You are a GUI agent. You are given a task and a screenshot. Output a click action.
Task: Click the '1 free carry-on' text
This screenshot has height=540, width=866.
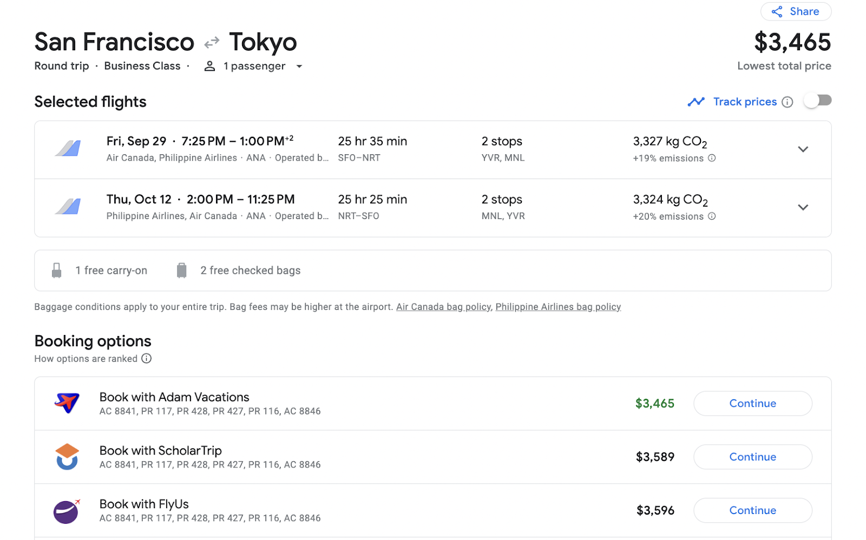tap(111, 271)
